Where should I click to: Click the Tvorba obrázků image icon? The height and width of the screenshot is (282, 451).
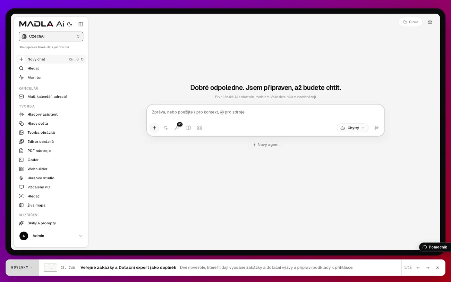click(22, 132)
